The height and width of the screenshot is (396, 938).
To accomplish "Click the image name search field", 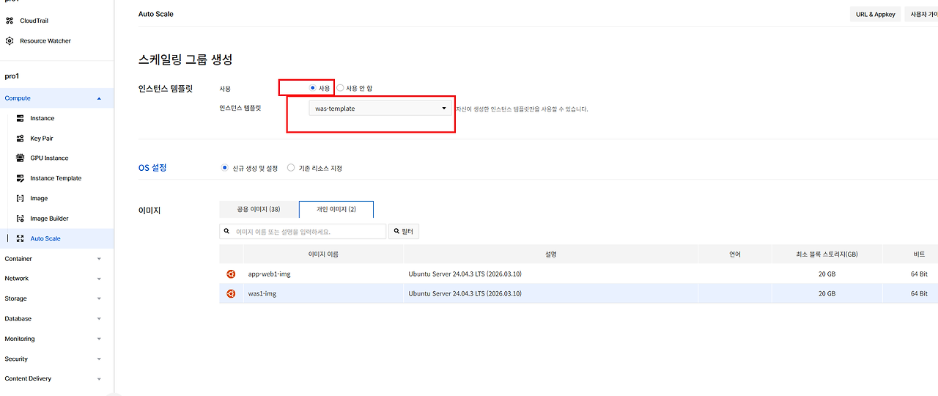I will click(303, 232).
